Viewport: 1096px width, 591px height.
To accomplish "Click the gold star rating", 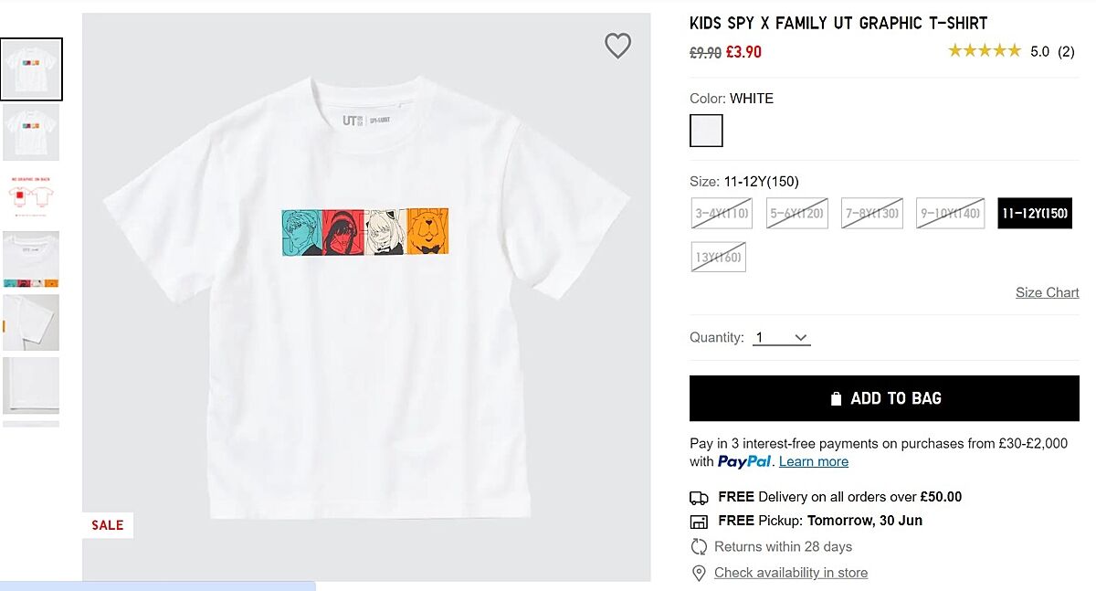I will (x=984, y=51).
